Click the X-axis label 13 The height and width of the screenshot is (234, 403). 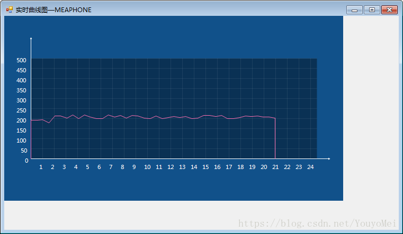(x=182, y=167)
